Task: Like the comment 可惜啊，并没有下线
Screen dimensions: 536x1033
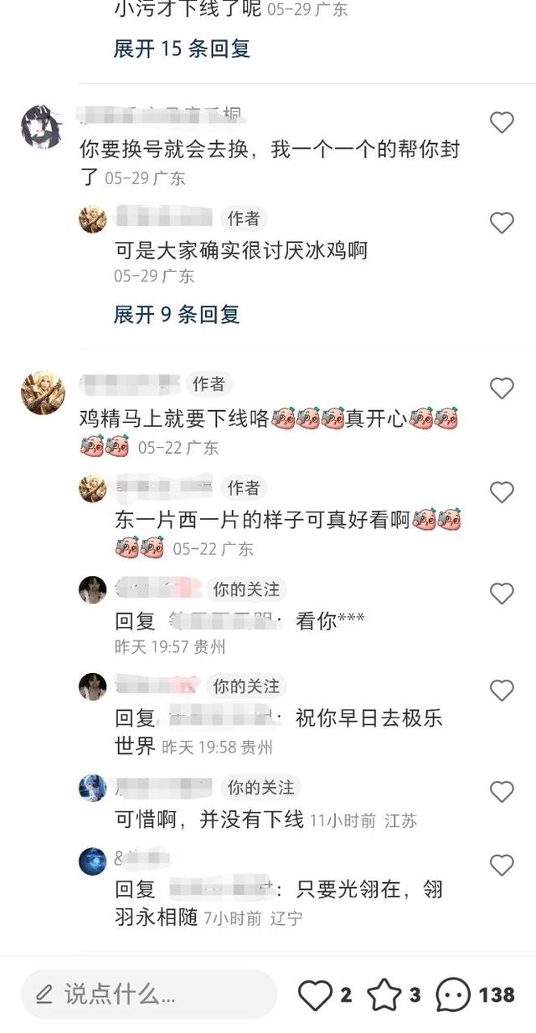Action: pos(502,792)
